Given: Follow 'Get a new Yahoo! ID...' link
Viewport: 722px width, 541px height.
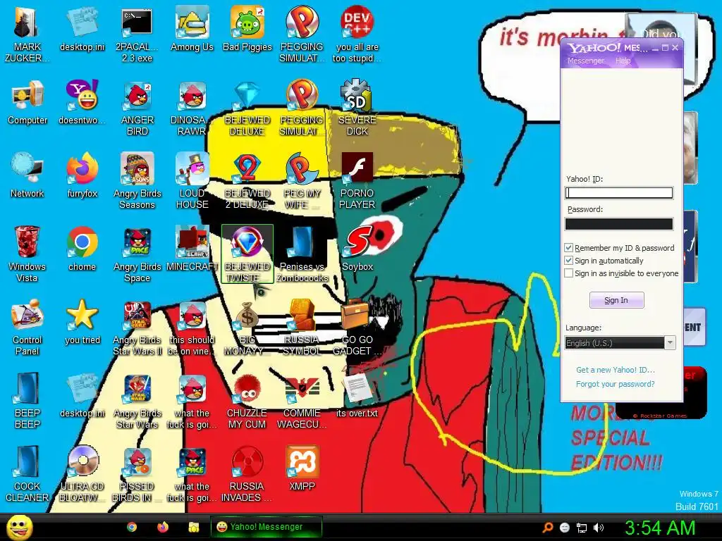Looking at the screenshot, I should (x=615, y=370).
